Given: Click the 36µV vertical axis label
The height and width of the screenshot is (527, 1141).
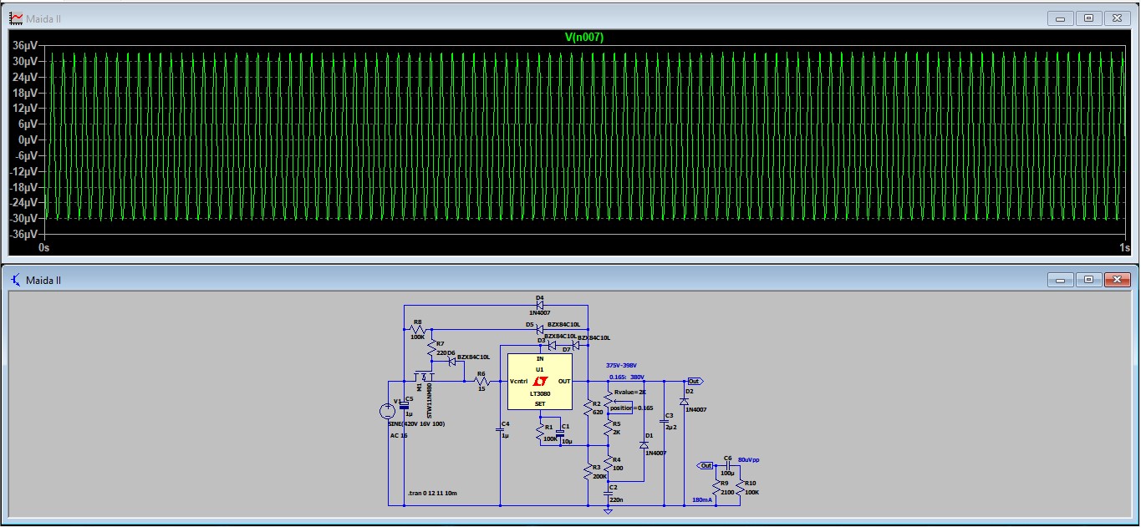Looking at the screenshot, I should pyautogui.click(x=23, y=46).
